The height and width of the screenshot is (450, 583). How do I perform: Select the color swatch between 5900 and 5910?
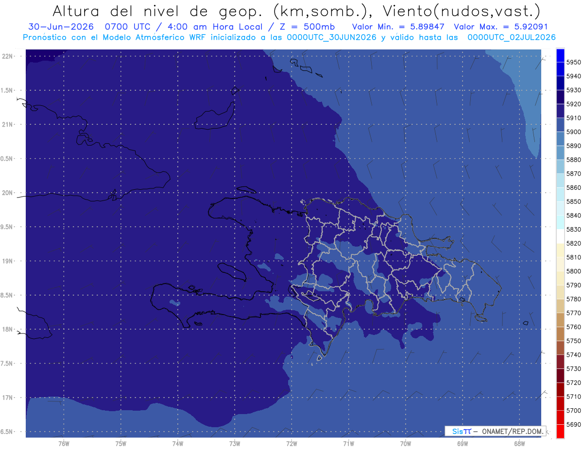560,125
